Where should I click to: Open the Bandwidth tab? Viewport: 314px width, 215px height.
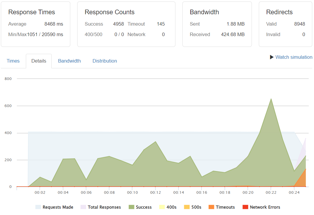[69, 61]
